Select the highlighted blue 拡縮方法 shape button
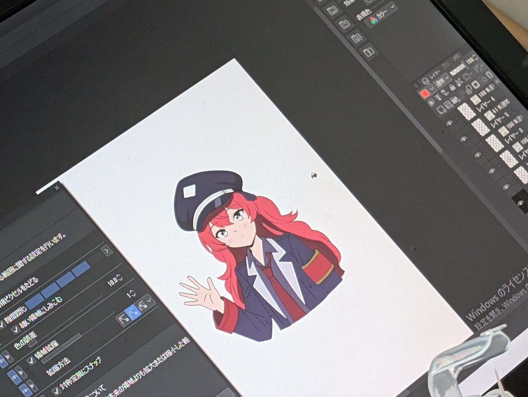 click(x=133, y=312)
